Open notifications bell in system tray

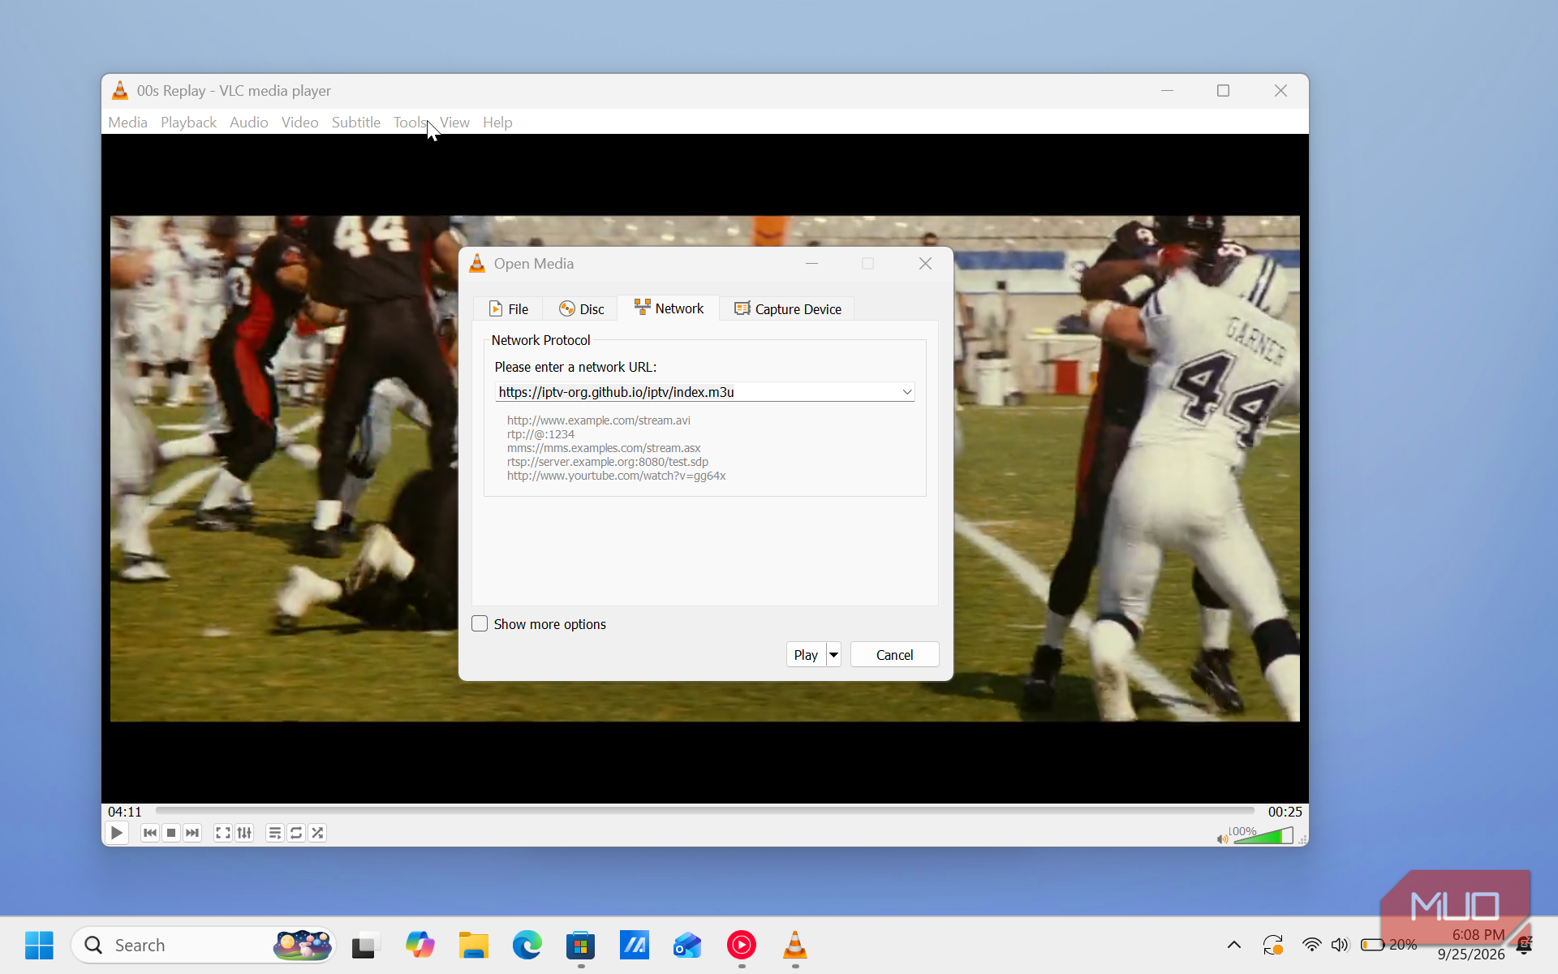(x=1524, y=945)
